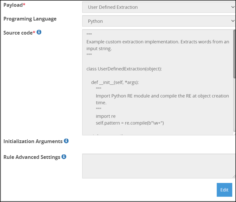Select the "Python" language value
Viewport: 236px width, 202px height.
point(95,21)
